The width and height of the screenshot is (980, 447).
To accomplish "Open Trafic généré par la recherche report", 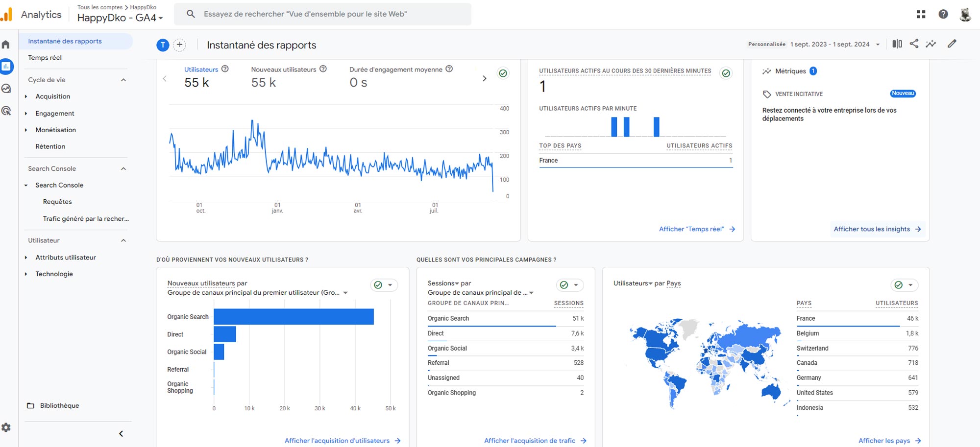I will (x=85, y=219).
